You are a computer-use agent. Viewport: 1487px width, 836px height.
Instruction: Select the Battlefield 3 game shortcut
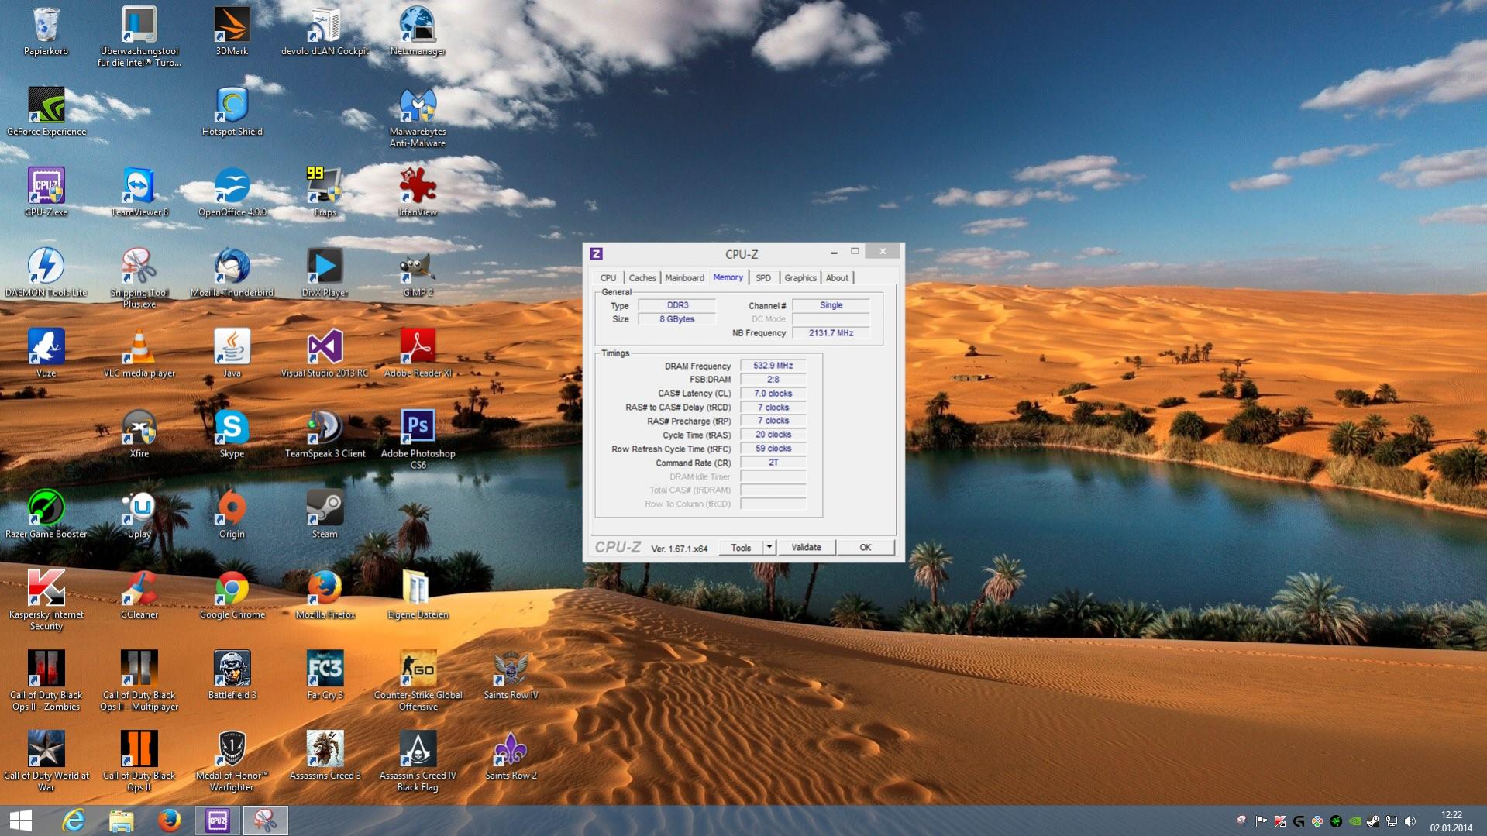click(x=232, y=676)
